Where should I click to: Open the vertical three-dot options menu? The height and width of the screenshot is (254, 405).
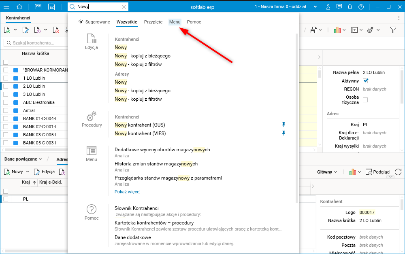399,18
